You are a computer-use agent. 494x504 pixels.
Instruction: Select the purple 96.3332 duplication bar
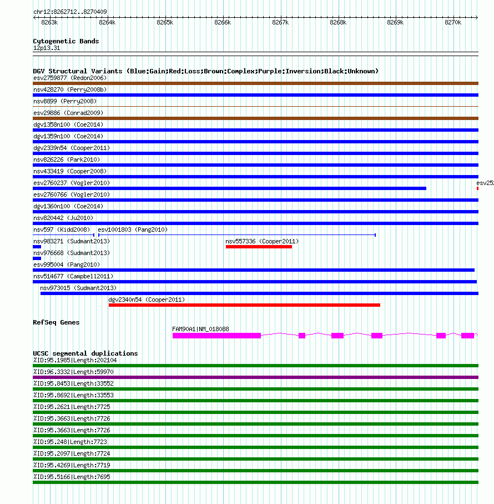tap(255, 377)
